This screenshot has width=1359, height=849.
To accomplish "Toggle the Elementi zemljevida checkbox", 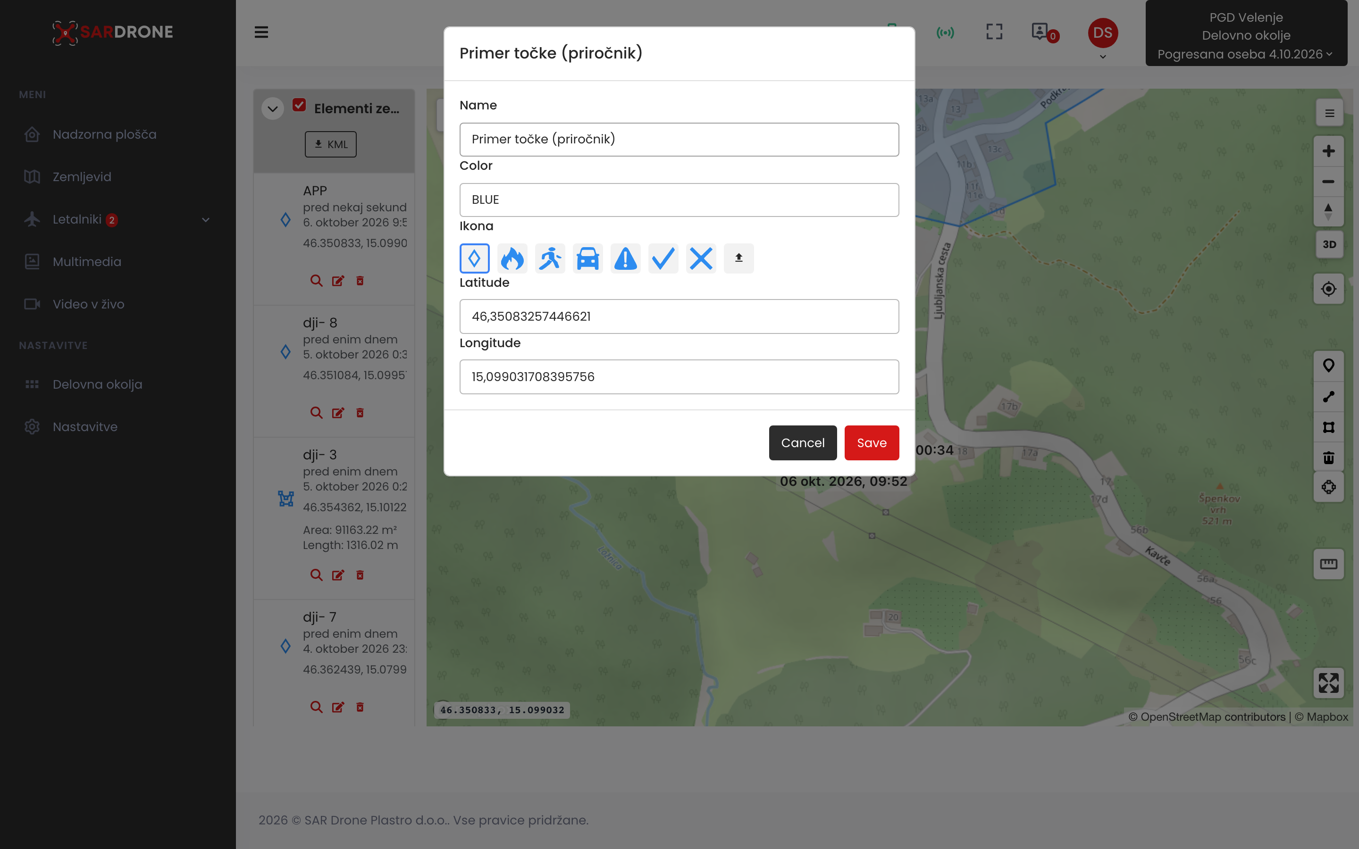I will pyautogui.click(x=299, y=105).
